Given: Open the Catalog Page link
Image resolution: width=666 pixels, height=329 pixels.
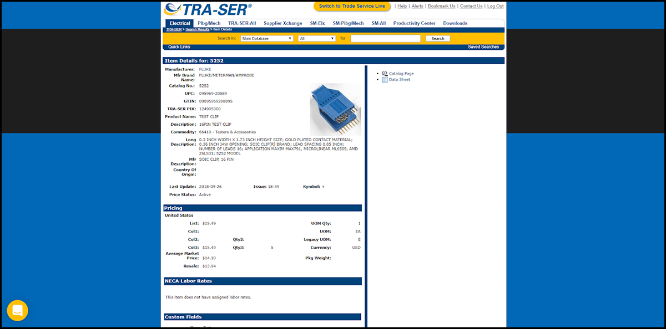Looking at the screenshot, I should coord(401,73).
